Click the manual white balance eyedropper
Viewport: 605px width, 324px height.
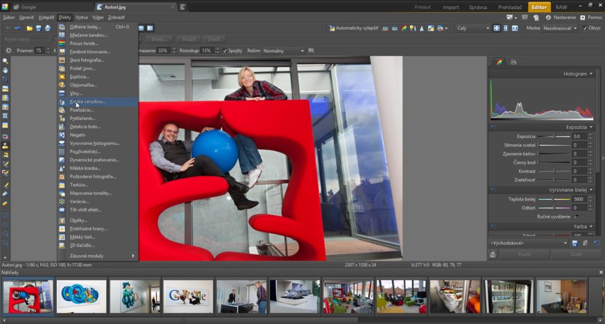(x=575, y=216)
